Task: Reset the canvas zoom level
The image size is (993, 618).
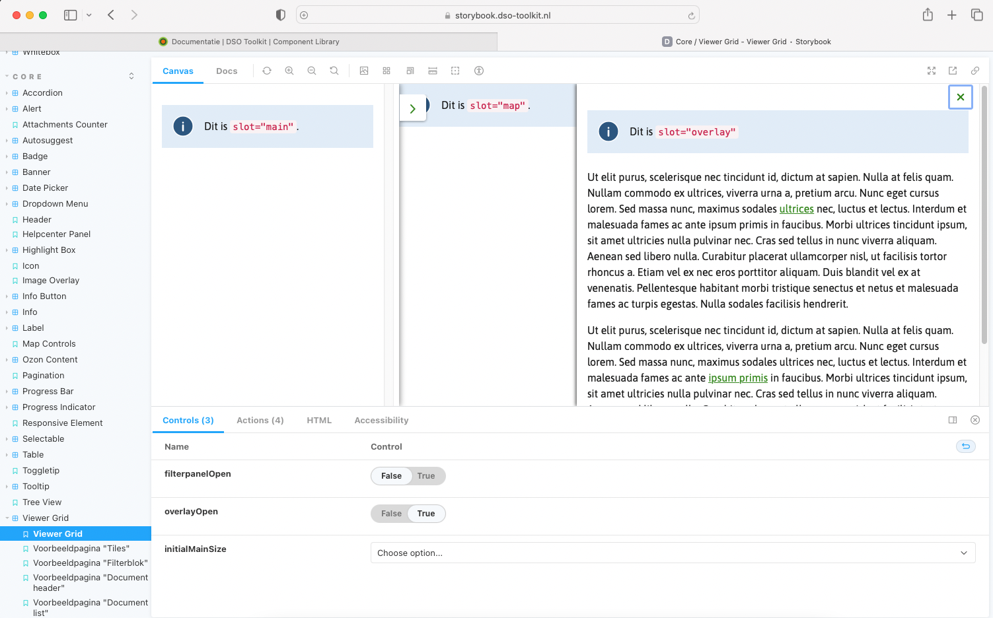Action: (334, 71)
